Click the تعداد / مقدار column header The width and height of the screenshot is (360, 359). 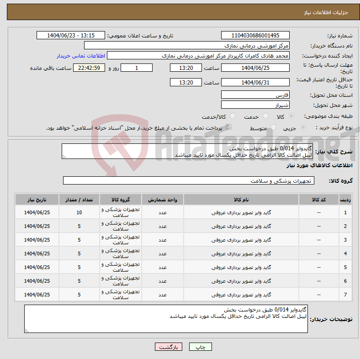click(79, 200)
